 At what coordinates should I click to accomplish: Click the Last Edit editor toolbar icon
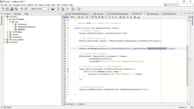point(79,17)
